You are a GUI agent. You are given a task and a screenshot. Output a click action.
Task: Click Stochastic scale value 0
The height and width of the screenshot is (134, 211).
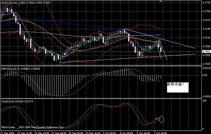203,129
